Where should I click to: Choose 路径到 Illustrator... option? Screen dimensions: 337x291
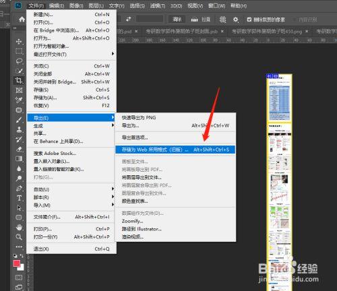pos(175,229)
